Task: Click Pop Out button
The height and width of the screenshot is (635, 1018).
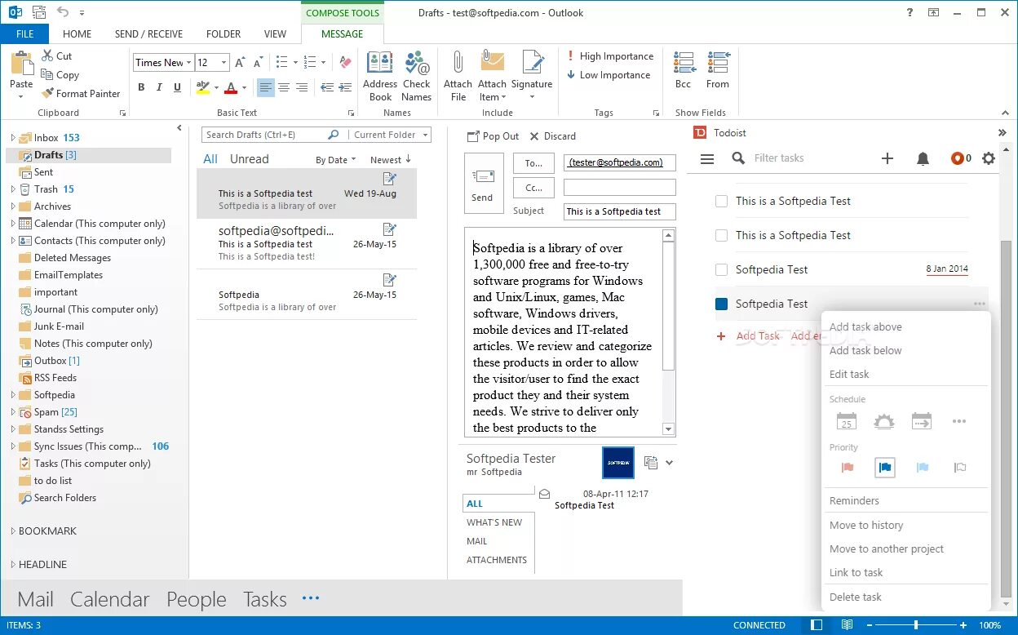Action: [493, 136]
